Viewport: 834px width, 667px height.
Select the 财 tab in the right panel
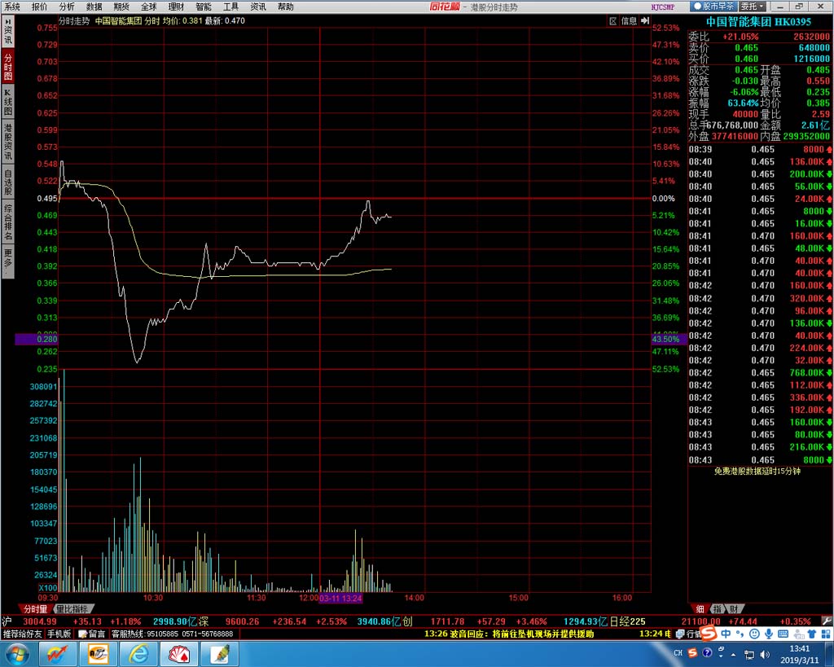coord(734,609)
